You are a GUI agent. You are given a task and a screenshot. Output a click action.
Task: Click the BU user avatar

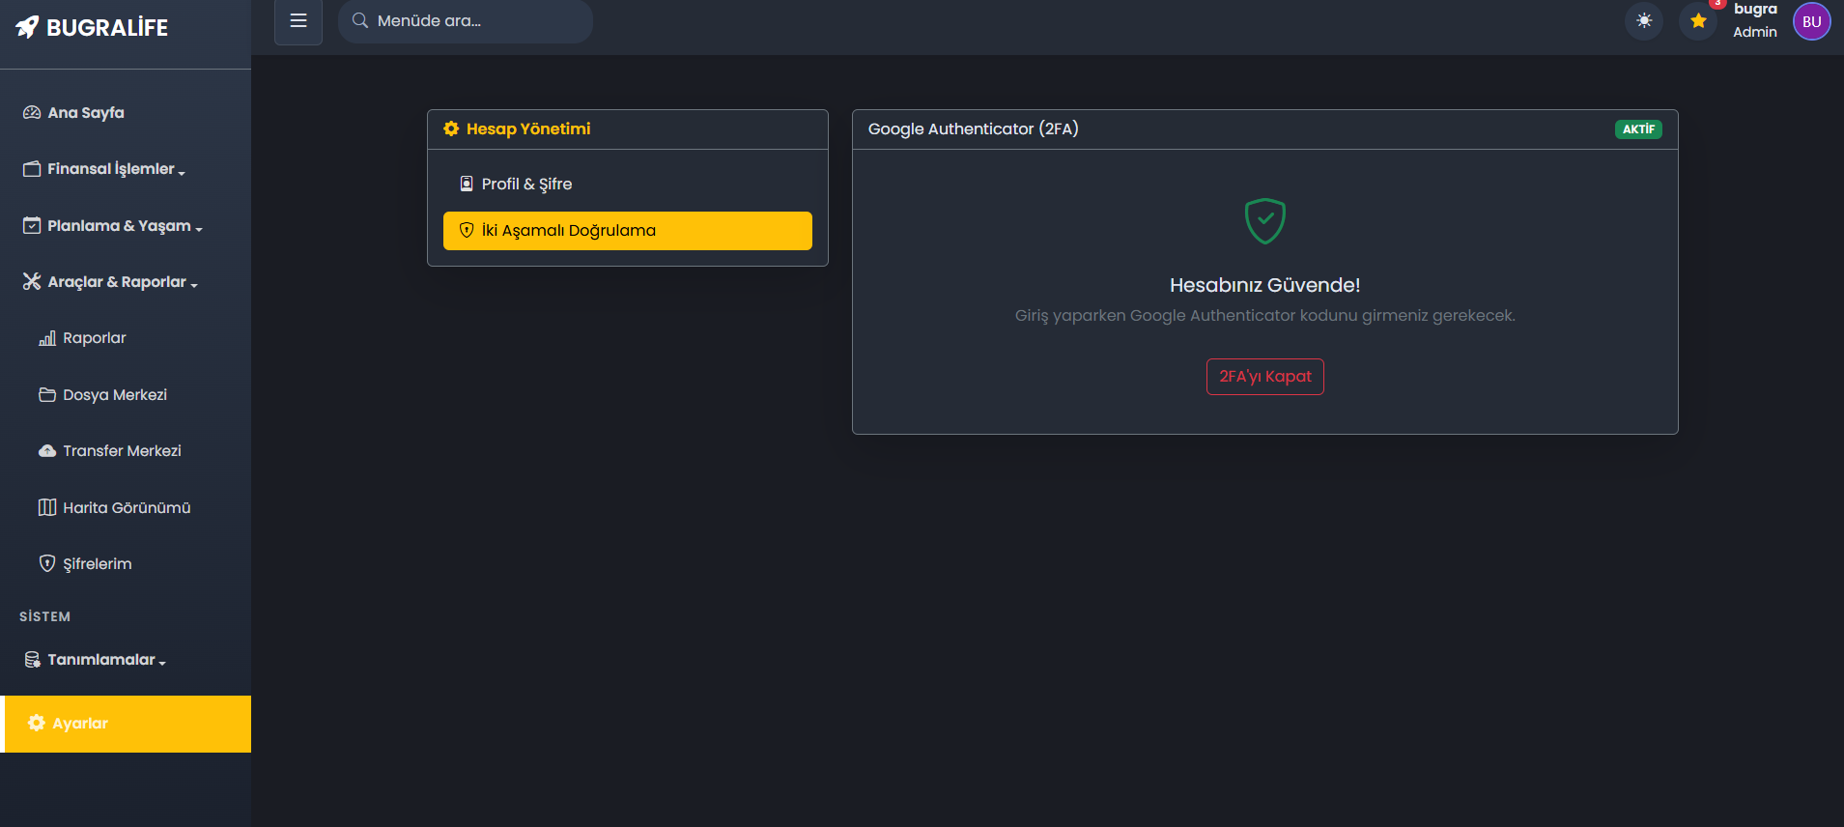(1811, 21)
